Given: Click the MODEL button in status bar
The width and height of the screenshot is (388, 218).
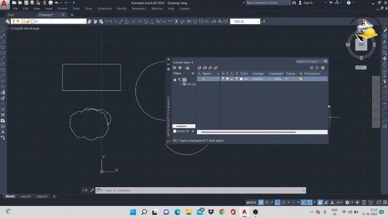Looking at the screenshot, I should (x=251, y=202).
